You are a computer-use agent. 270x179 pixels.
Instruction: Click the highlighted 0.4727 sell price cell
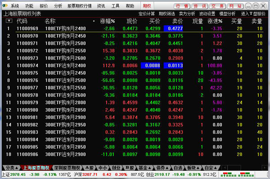coord(173,28)
